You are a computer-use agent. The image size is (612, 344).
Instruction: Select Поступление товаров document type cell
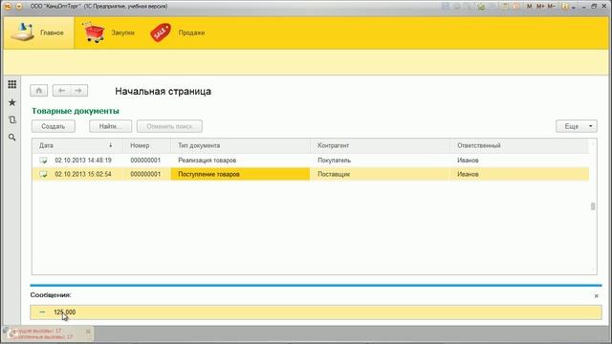coord(240,174)
